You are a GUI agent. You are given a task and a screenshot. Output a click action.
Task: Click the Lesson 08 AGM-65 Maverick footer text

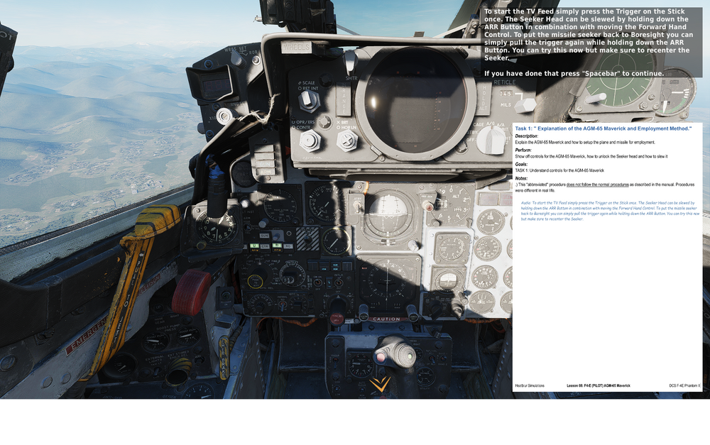[x=598, y=385]
